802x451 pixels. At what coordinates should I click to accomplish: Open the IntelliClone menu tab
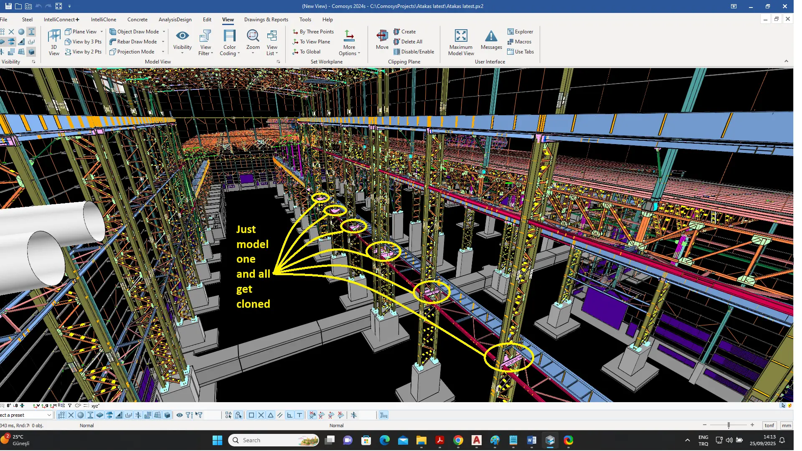(103, 20)
